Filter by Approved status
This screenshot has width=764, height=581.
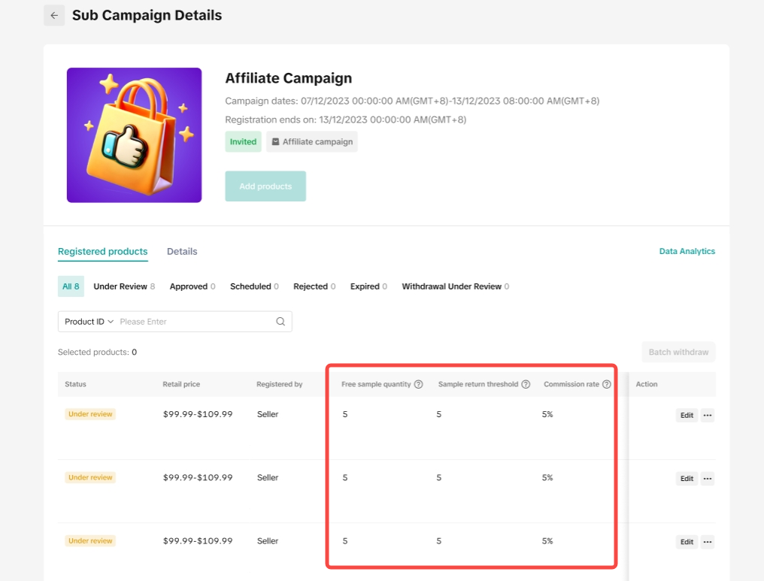(x=193, y=286)
